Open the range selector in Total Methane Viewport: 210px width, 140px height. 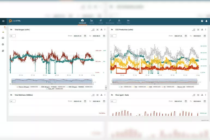point(13,101)
